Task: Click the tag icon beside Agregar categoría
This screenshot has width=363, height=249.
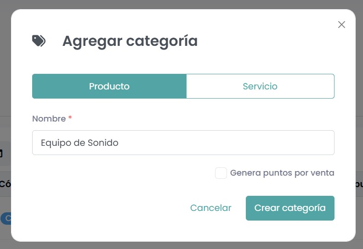Action: point(39,41)
